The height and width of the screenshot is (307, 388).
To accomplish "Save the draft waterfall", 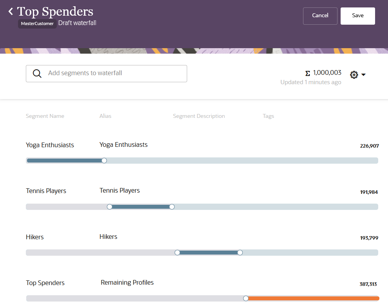I will tap(357, 16).
